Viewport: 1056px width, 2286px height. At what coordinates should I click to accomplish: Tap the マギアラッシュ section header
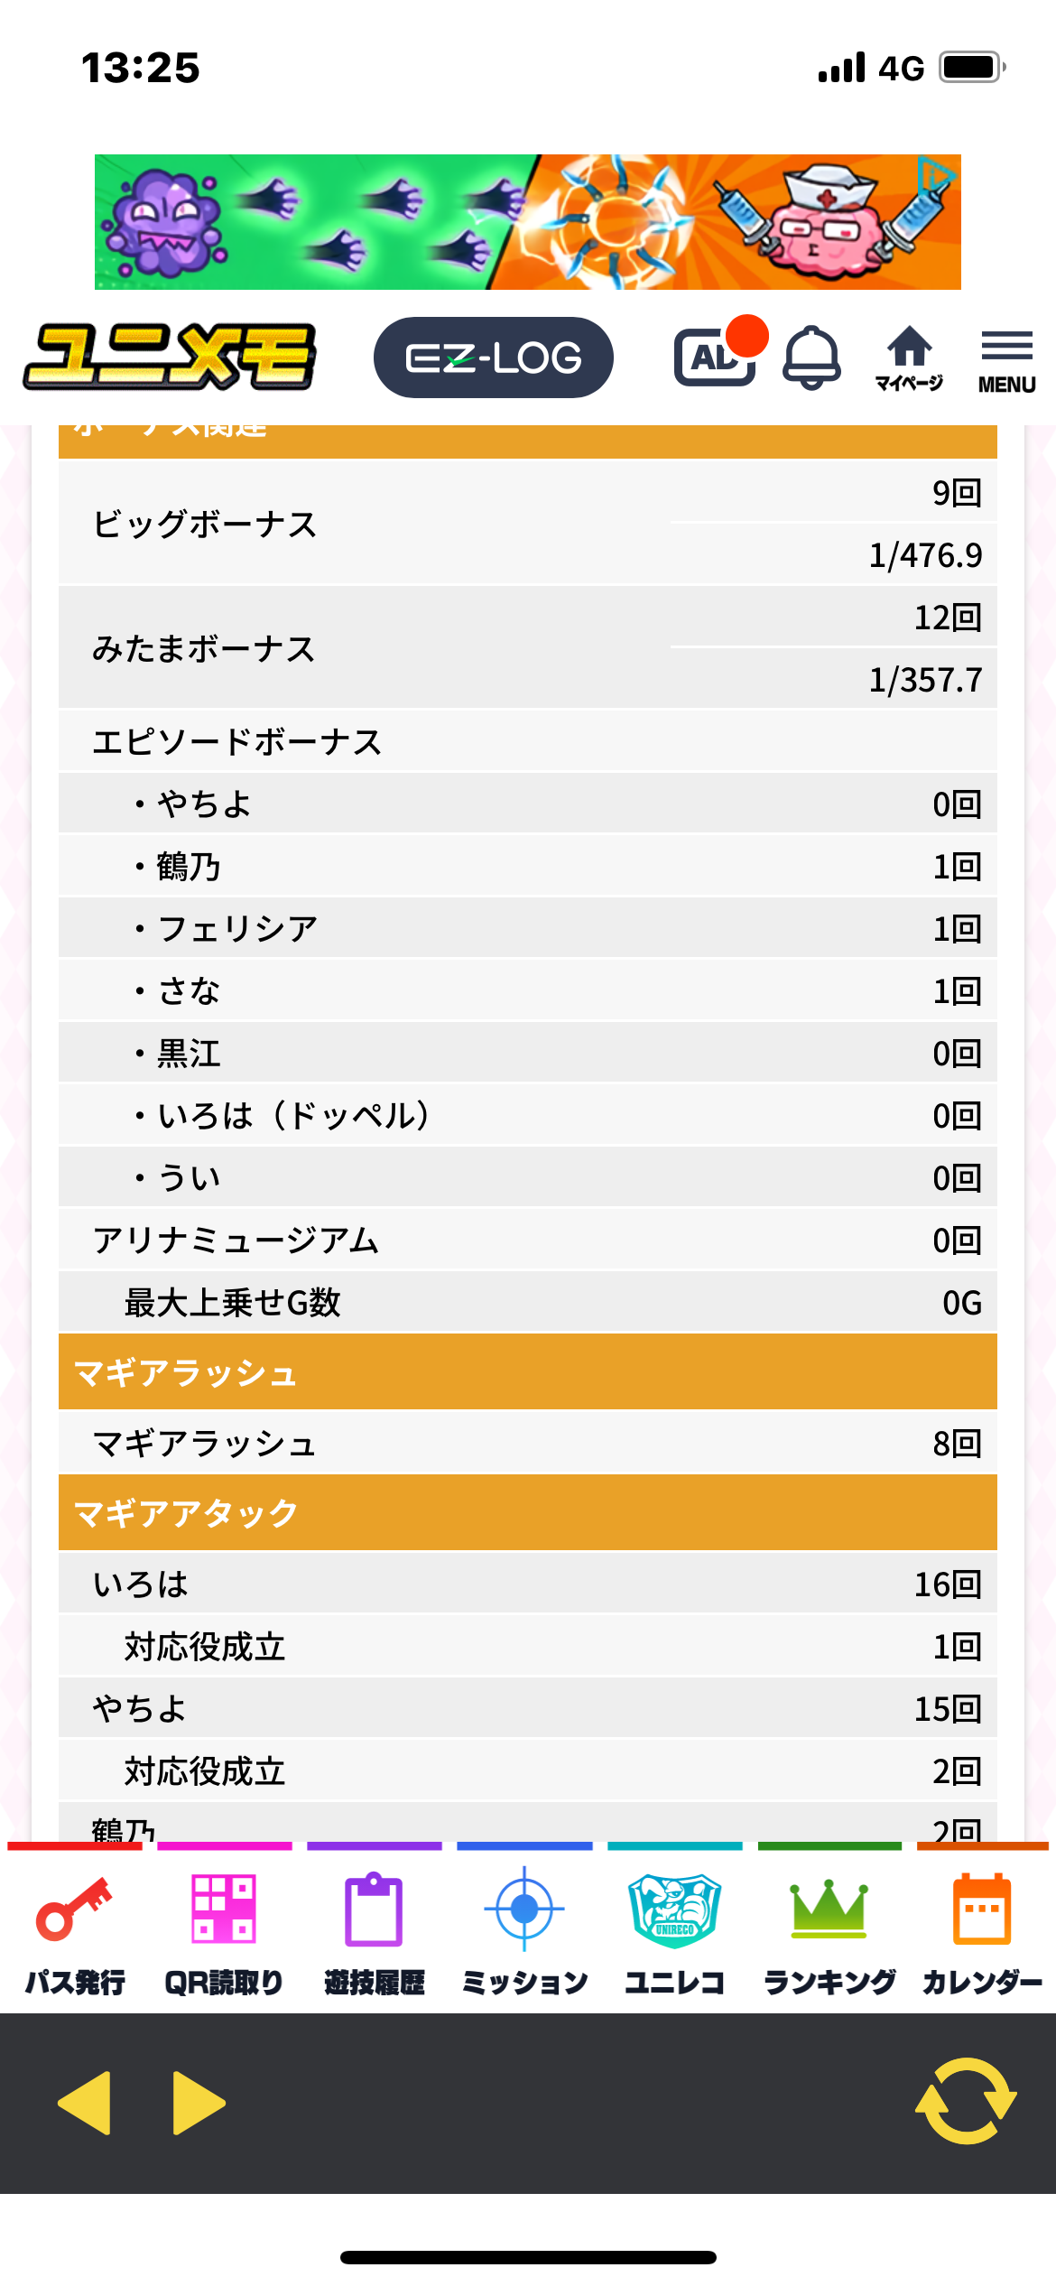[527, 1372]
